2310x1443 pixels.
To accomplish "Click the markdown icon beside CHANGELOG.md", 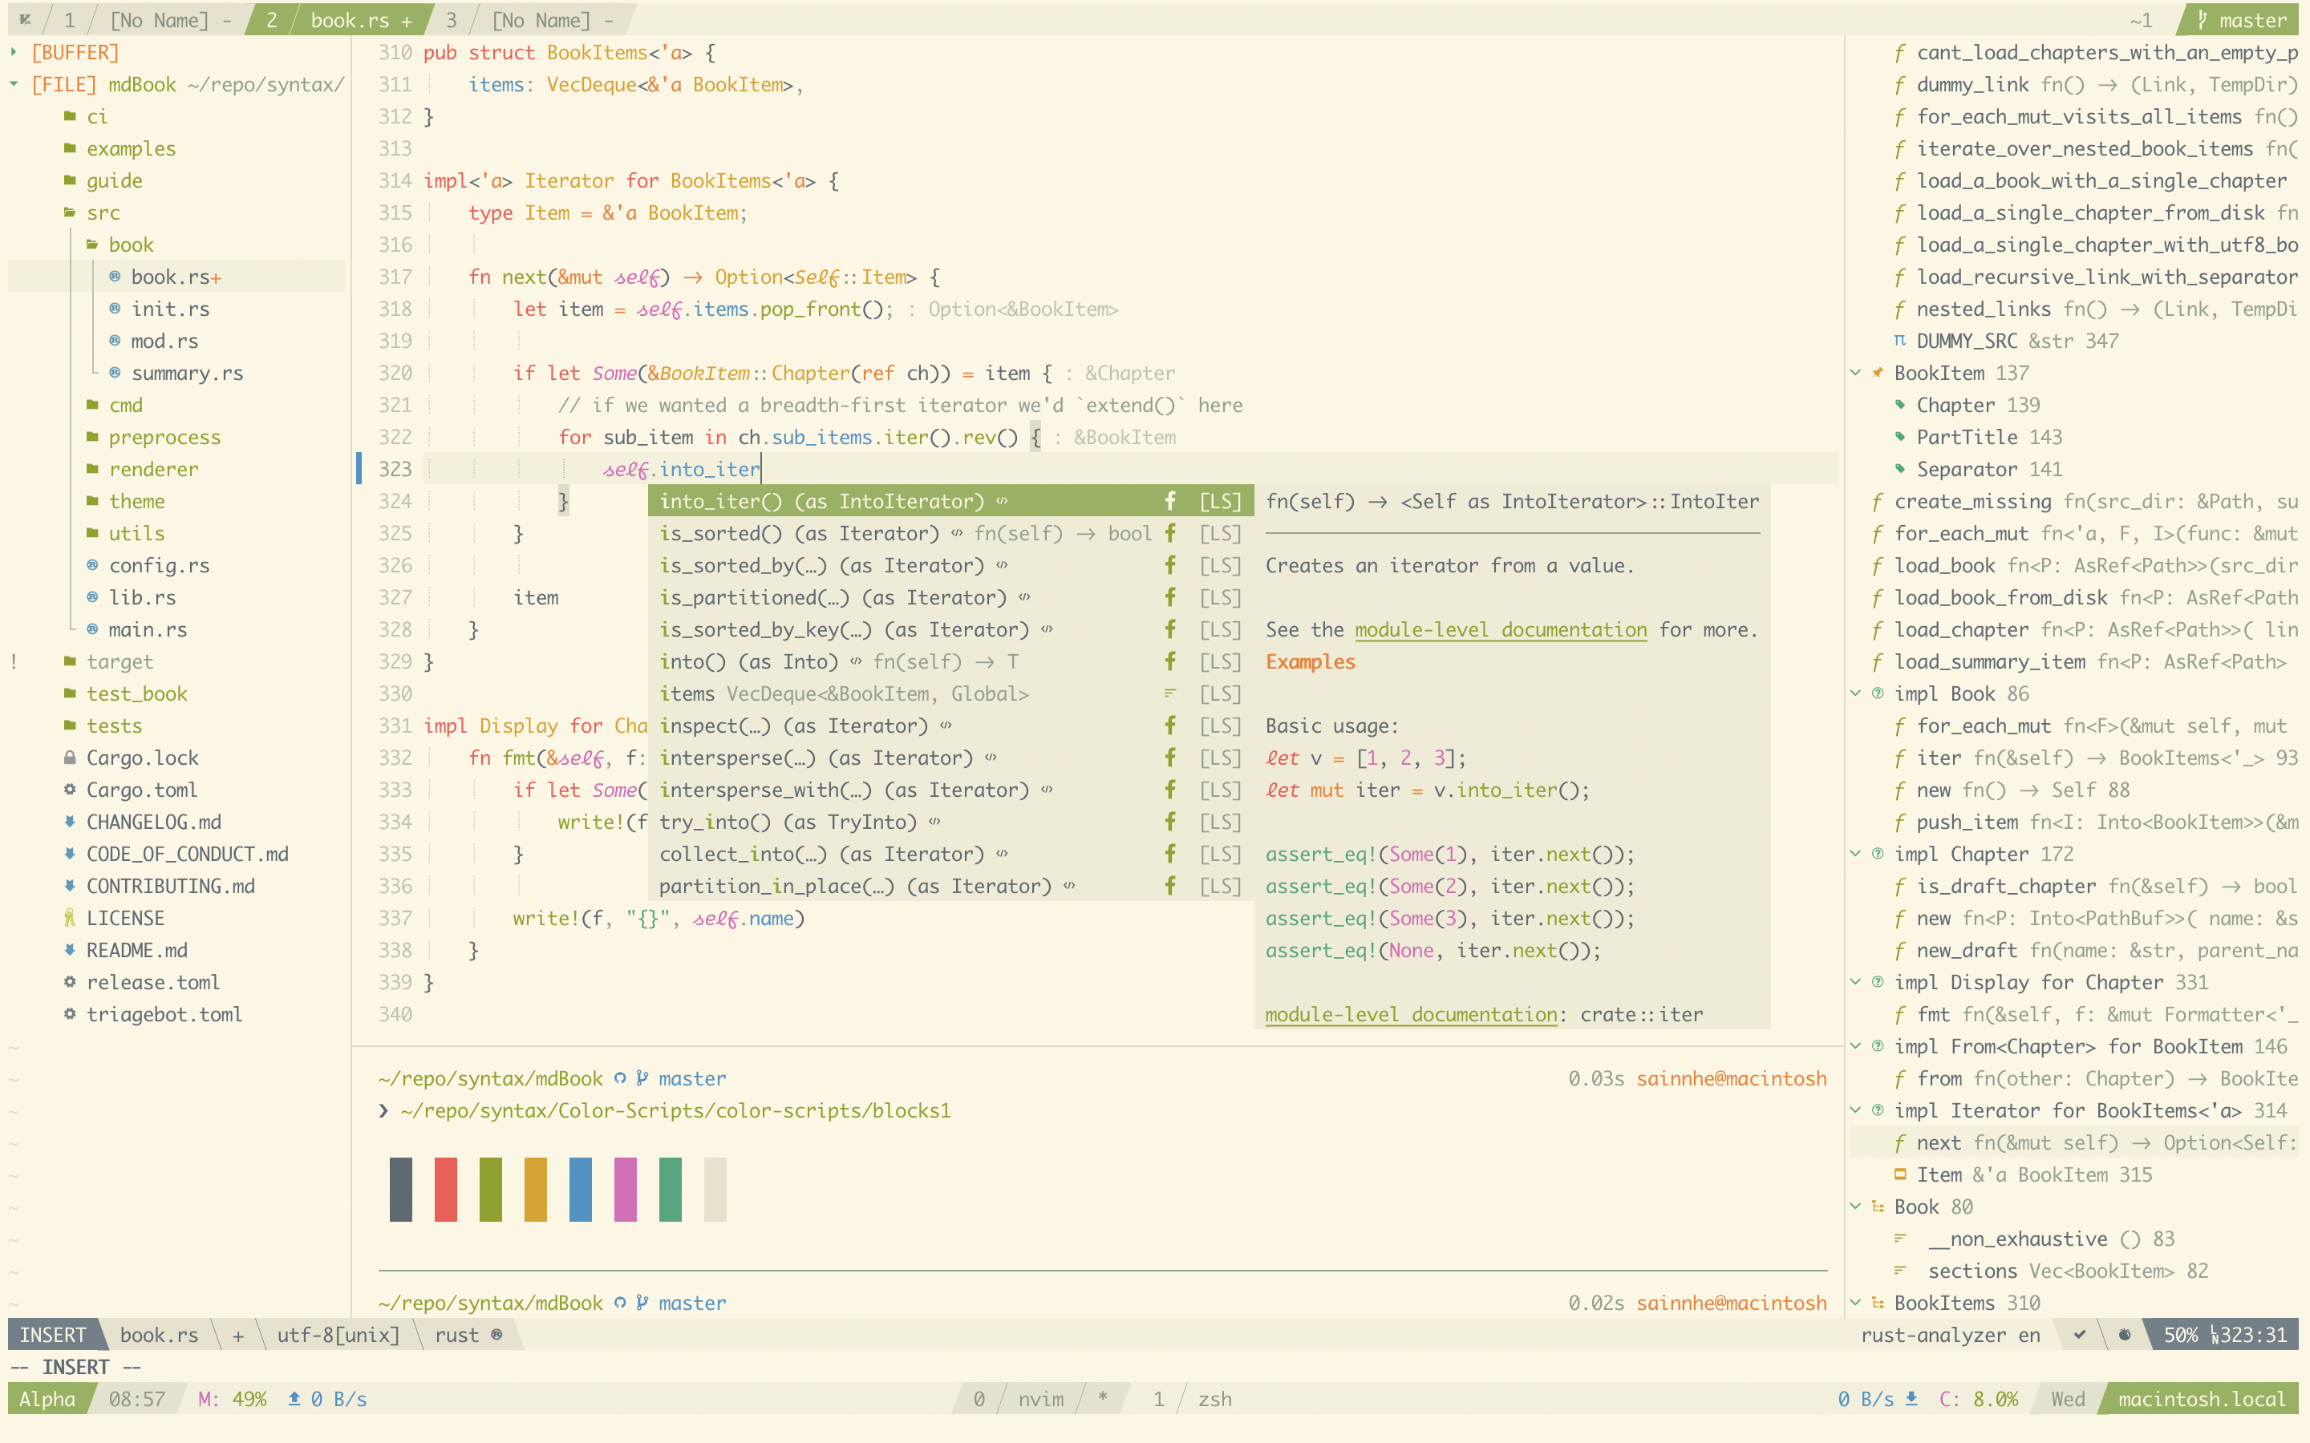I will click(x=70, y=822).
